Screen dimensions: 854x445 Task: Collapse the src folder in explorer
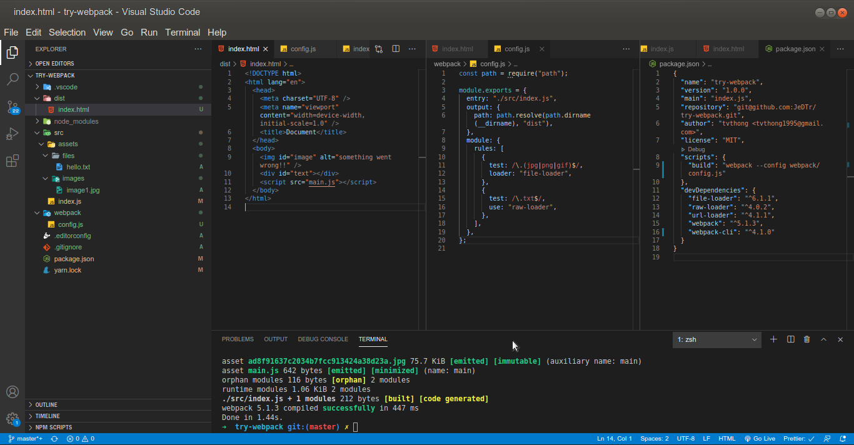[x=58, y=132]
